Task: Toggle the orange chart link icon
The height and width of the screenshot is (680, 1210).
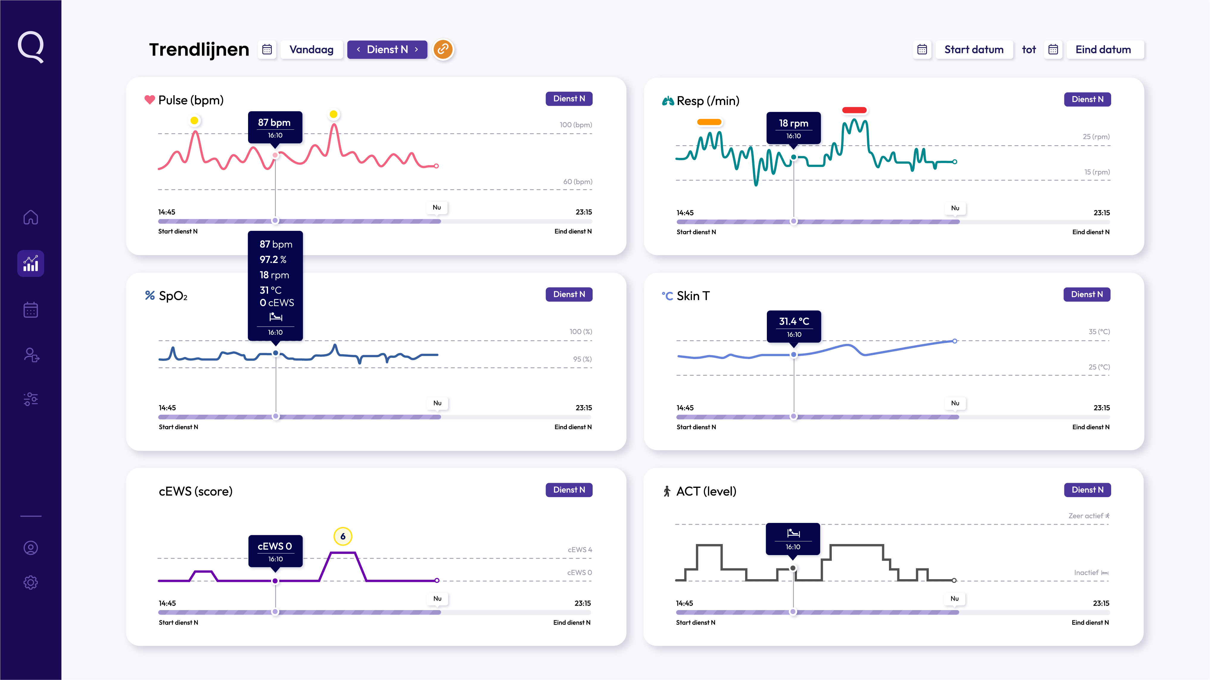Action: 443,49
